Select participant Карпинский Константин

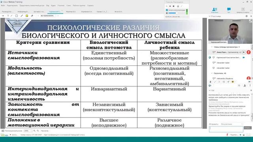coord(228,58)
